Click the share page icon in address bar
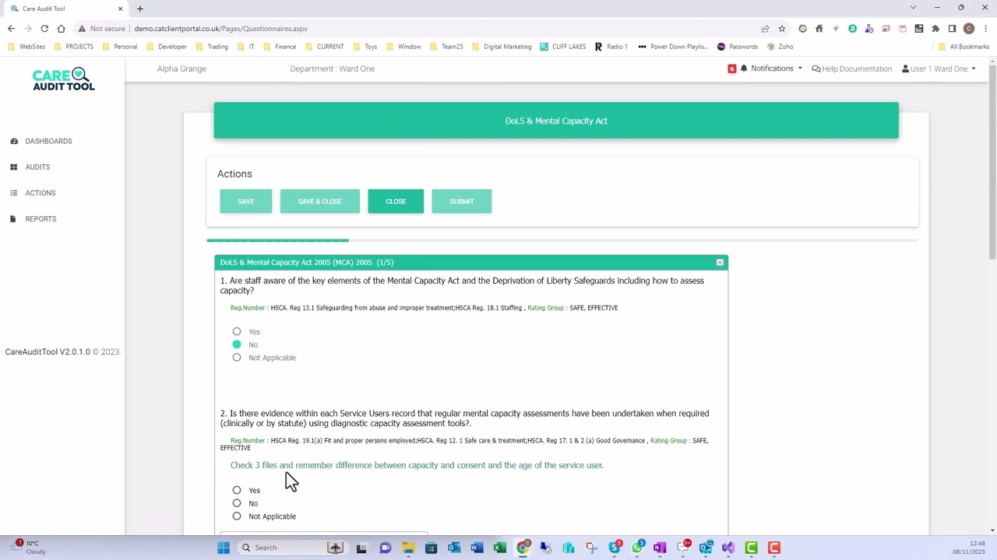Screen dimensions: 997x560 766,29
